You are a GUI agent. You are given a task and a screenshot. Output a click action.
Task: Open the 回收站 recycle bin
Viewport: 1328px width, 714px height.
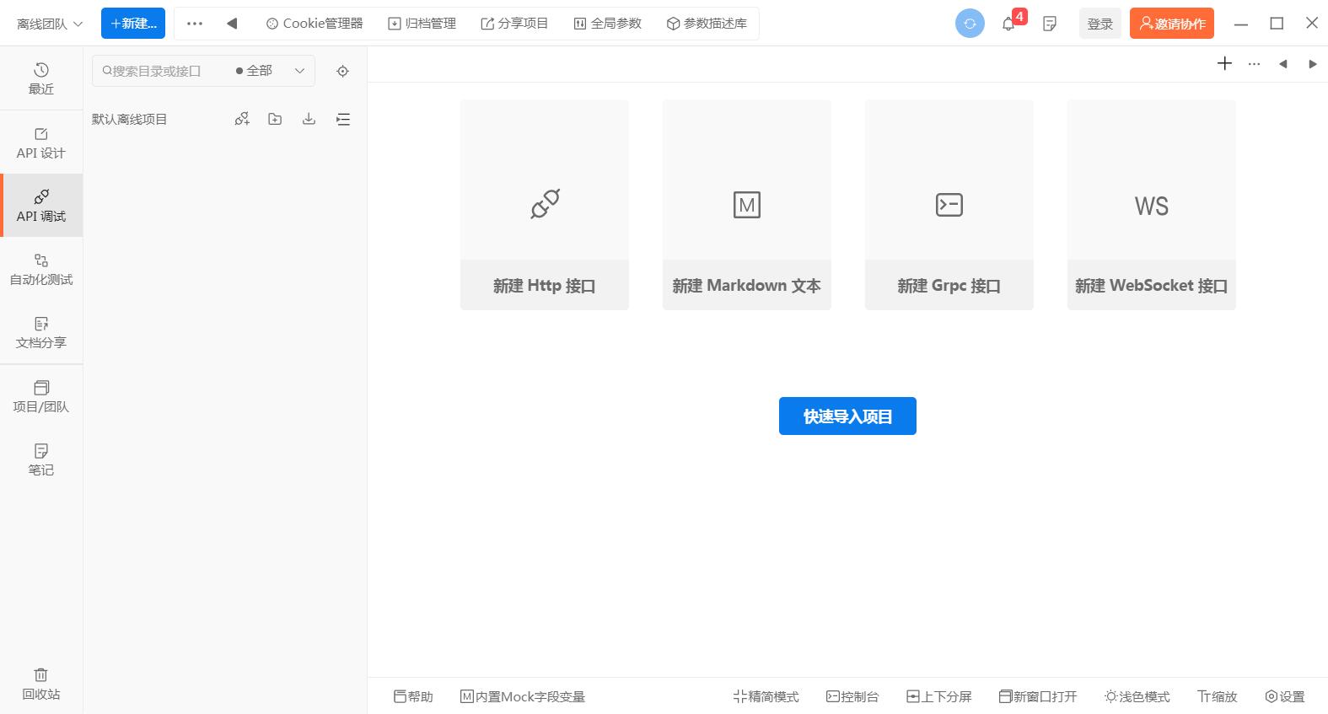[40, 684]
